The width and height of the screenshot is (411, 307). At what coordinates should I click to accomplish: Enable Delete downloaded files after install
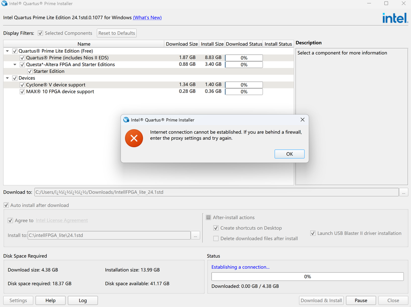tap(216, 238)
